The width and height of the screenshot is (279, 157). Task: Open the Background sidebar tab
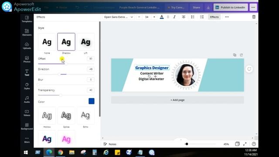(27, 126)
